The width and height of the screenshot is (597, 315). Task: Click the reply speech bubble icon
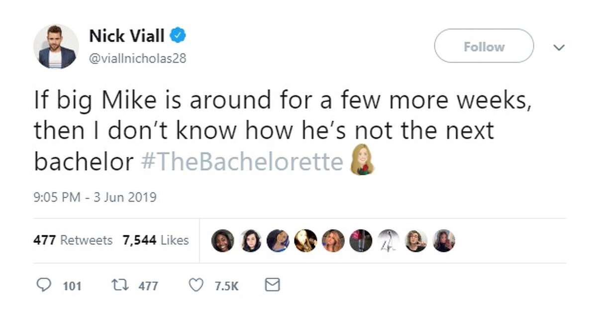point(45,285)
